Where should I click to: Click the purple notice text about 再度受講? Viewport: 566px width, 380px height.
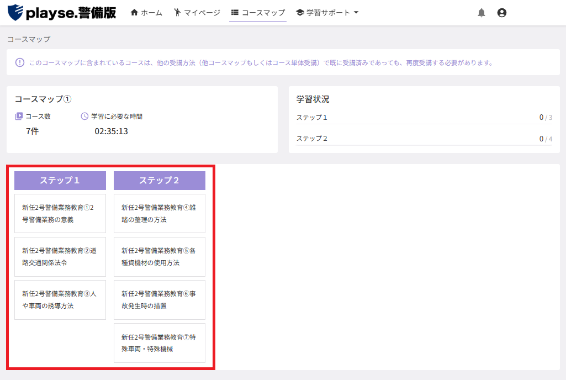[x=261, y=63]
